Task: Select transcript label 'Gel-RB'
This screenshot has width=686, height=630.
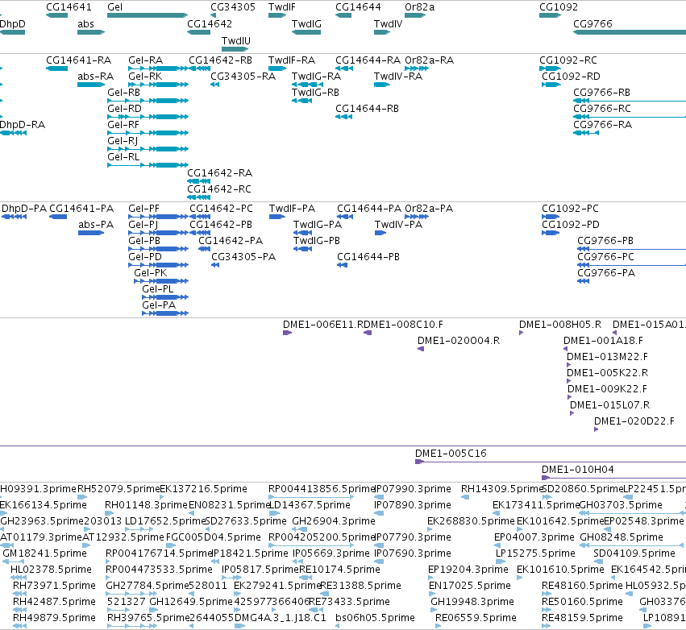Action: pyautogui.click(x=124, y=93)
